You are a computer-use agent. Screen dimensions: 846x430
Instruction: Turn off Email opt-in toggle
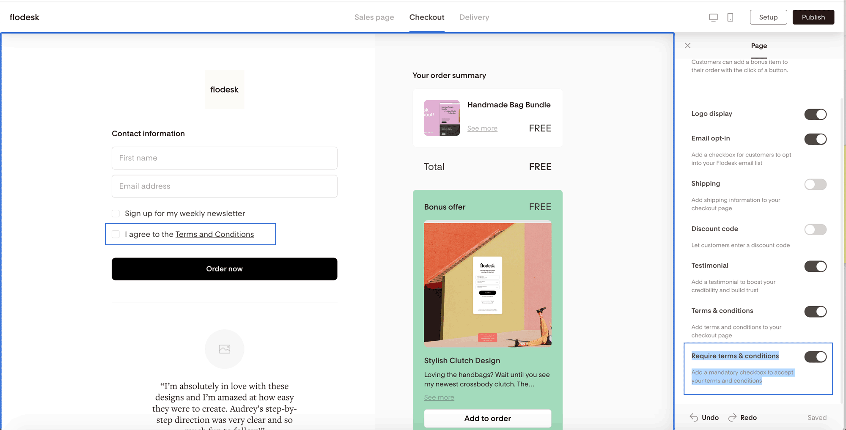pos(815,139)
